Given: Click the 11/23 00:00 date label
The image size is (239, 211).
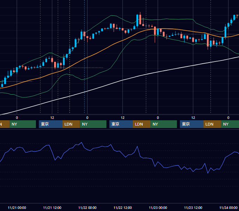Looking at the screenshot, I should click(x=158, y=207).
